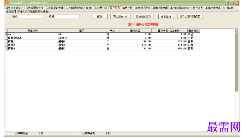The width and height of the screenshot is (247, 138).
Task: Click the export to Excel button
Action: coord(120,16)
